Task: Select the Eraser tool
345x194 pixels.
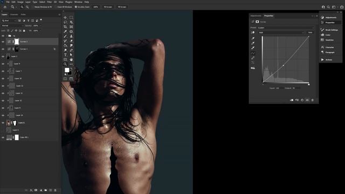Action: click(x=71, y=41)
